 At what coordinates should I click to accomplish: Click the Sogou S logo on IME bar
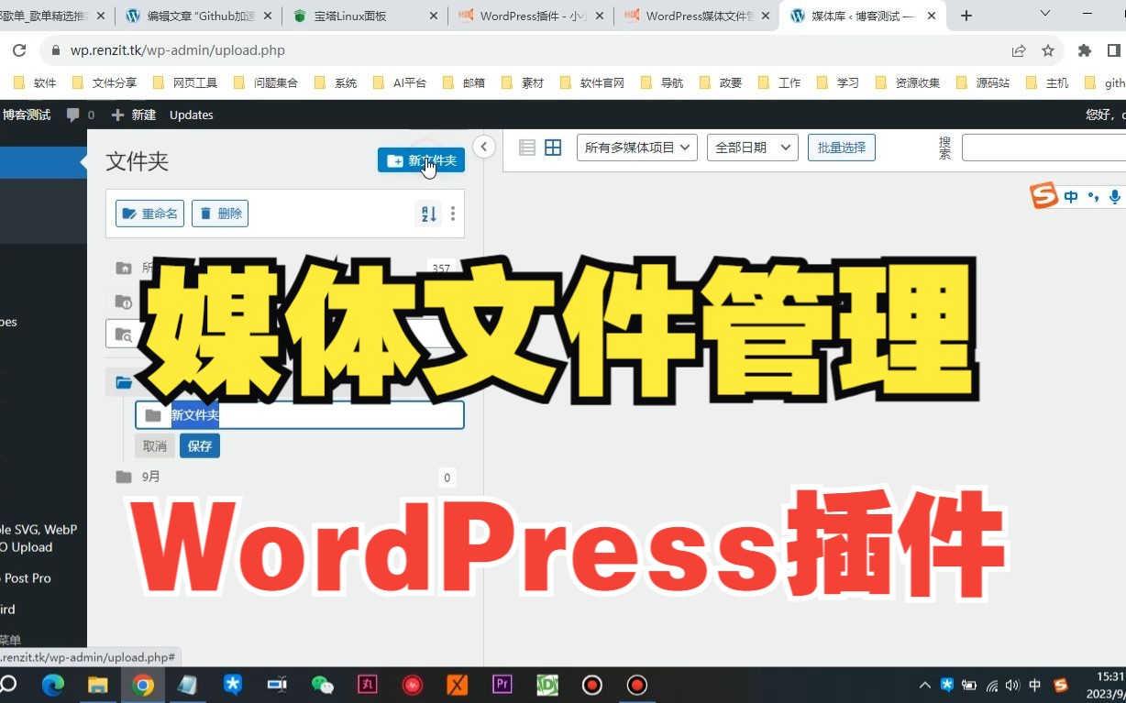point(1043,196)
